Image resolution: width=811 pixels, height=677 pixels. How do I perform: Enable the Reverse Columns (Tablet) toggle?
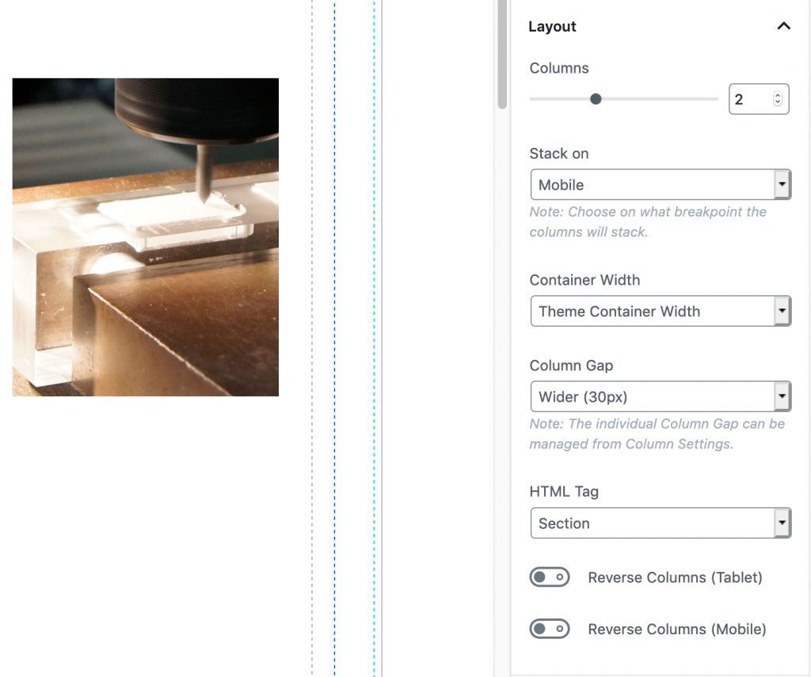tap(549, 577)
